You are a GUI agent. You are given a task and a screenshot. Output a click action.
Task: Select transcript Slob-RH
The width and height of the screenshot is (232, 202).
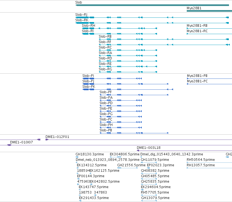[88, 26]
